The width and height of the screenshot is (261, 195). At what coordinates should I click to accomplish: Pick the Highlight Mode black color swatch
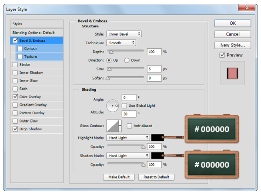point(157,138)
